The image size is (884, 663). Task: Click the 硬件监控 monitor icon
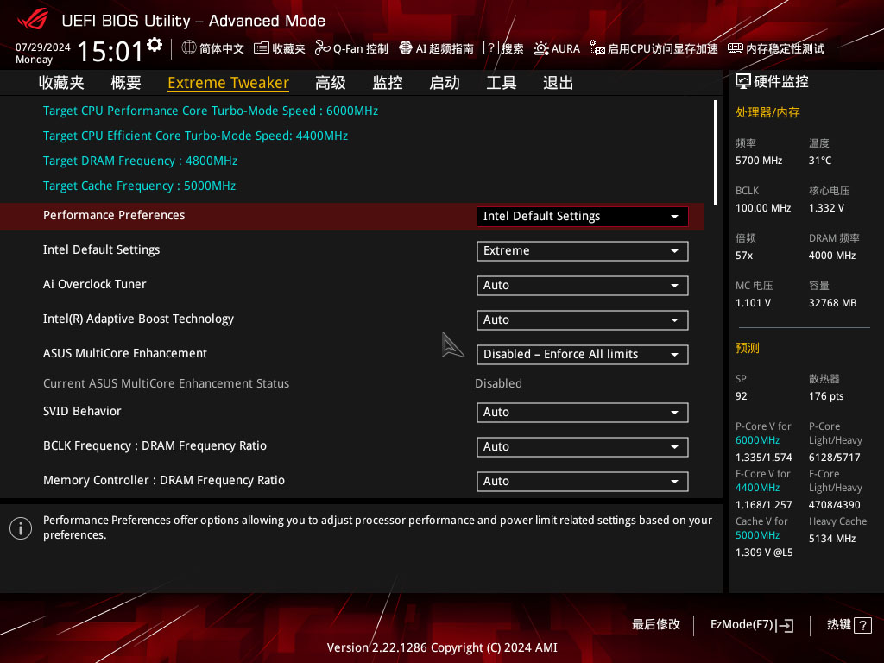[743, 82]
